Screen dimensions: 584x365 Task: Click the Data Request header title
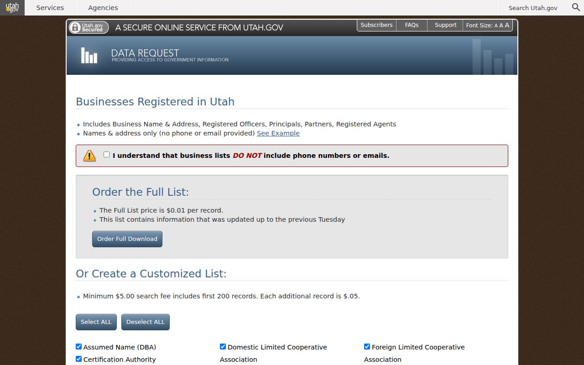coord(145,53)
